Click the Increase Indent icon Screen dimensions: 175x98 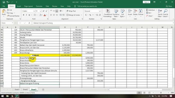pyautogui.click(x=63, y=15)
